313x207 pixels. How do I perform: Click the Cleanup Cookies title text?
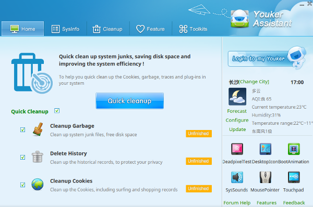(x=71, y=180)
